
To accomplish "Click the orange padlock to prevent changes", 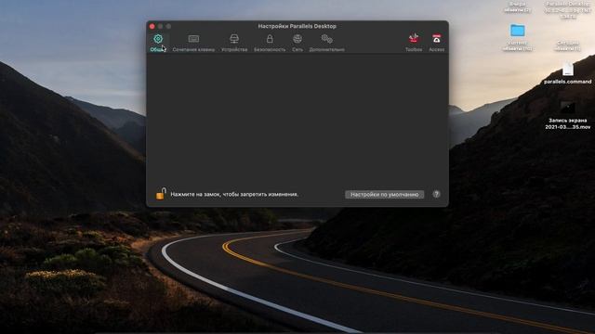I will (161, 194).
